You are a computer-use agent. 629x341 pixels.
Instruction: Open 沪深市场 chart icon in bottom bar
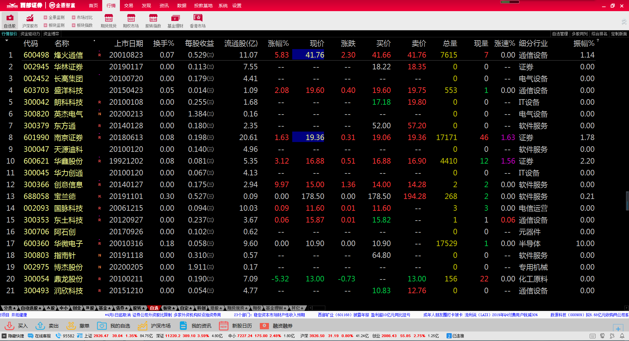(143, 326)
